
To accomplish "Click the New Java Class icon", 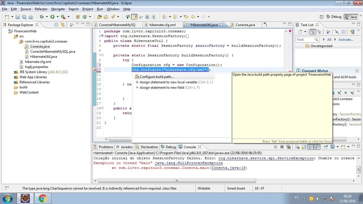I will (x=85, y=17).
